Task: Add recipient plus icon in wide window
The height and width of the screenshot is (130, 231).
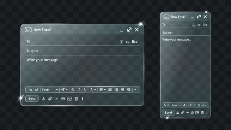Action: (x=121, y=42)
